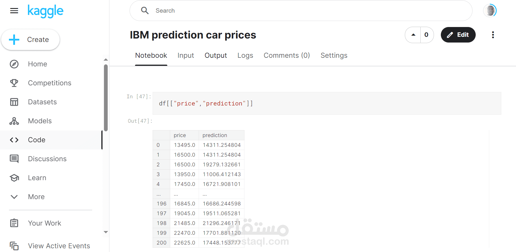The image size is (516, 252).
Task: Click the Edit button
Action: pyautogui.click(x=458, y=35)
